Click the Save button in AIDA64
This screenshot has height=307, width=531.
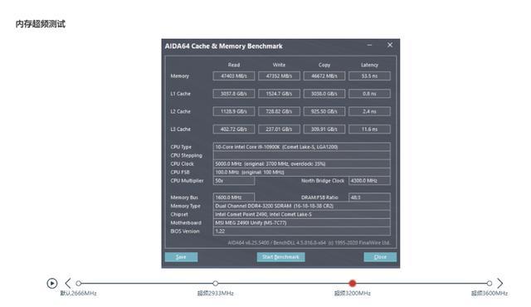click(181, 257)
